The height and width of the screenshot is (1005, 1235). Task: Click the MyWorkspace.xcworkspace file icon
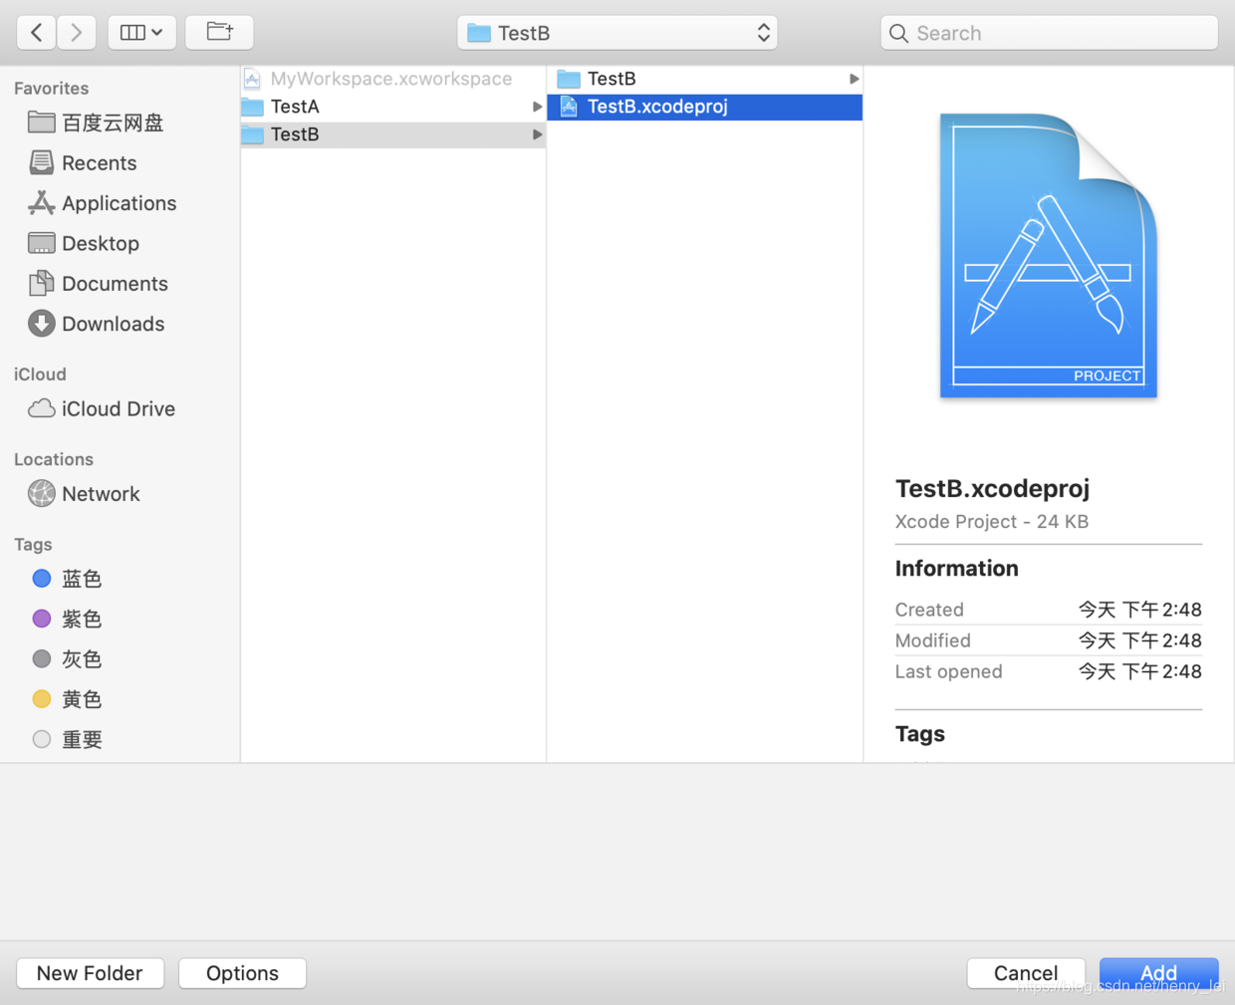point(252,79)
